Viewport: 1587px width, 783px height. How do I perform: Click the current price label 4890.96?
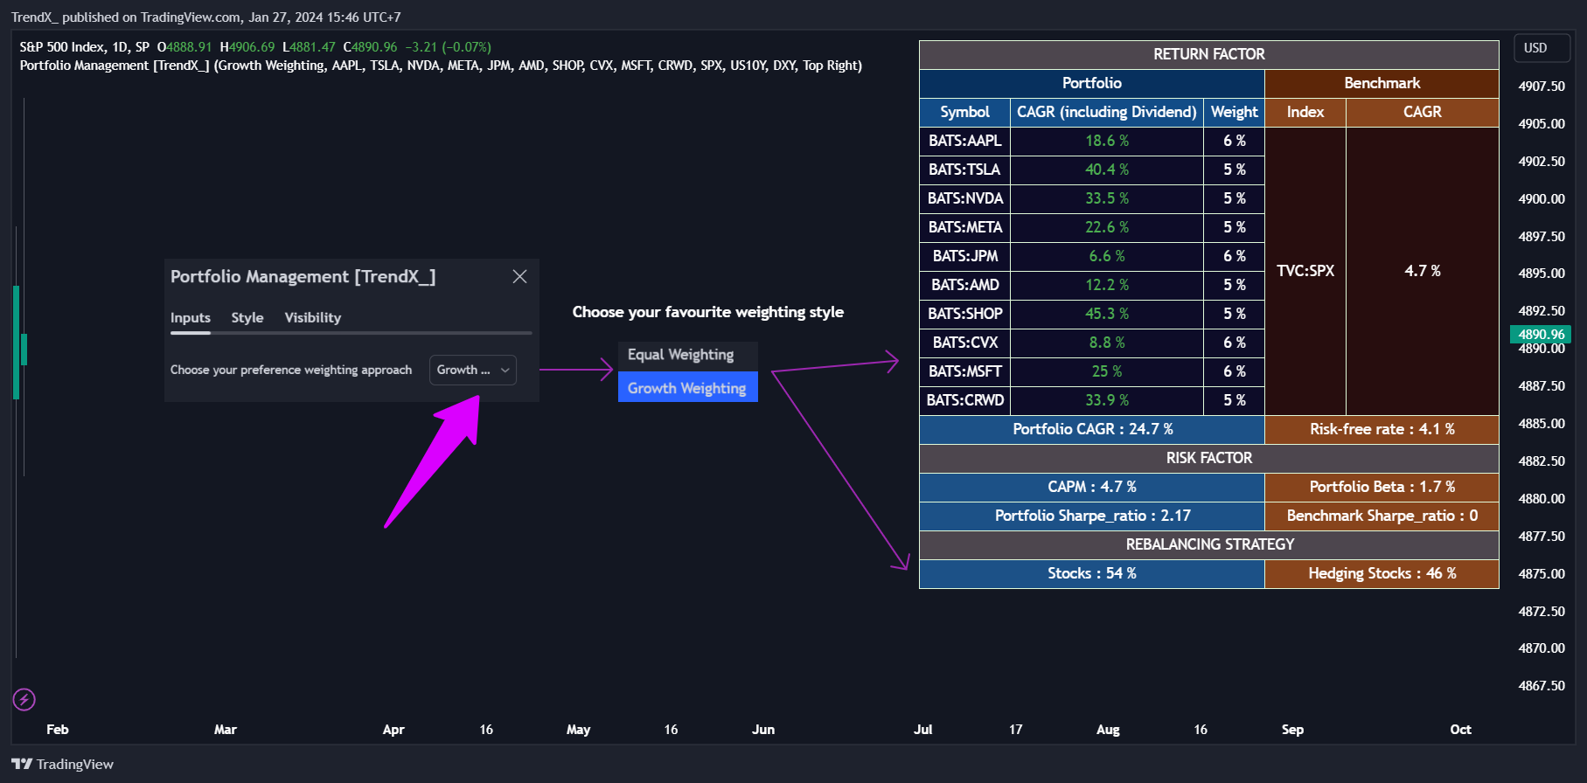(1541, 334)
